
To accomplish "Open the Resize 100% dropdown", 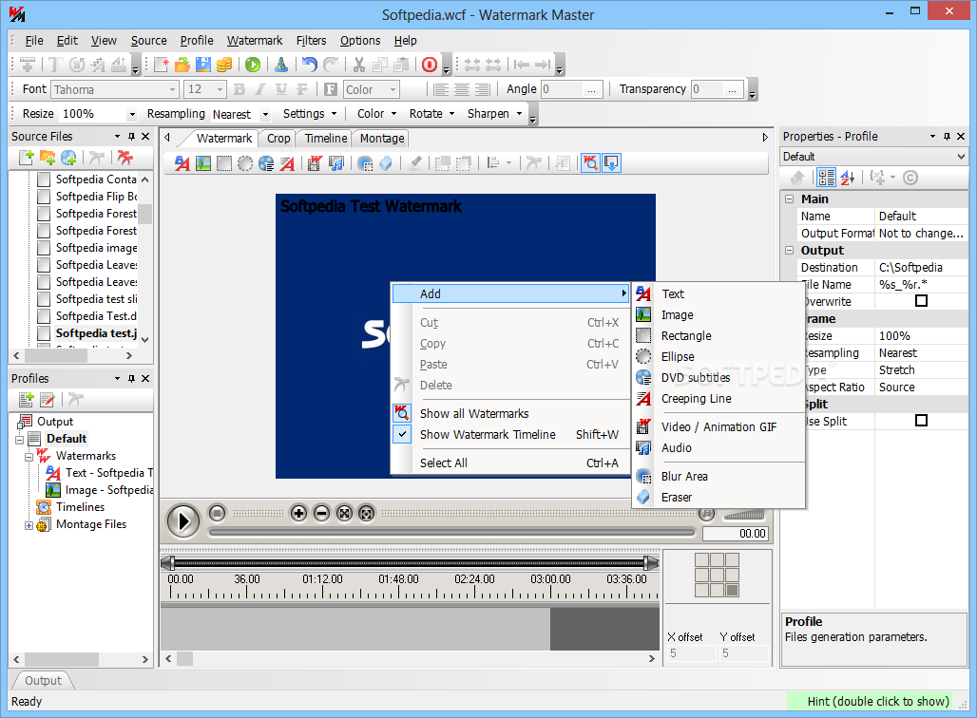I will click(x=131, y=115).
